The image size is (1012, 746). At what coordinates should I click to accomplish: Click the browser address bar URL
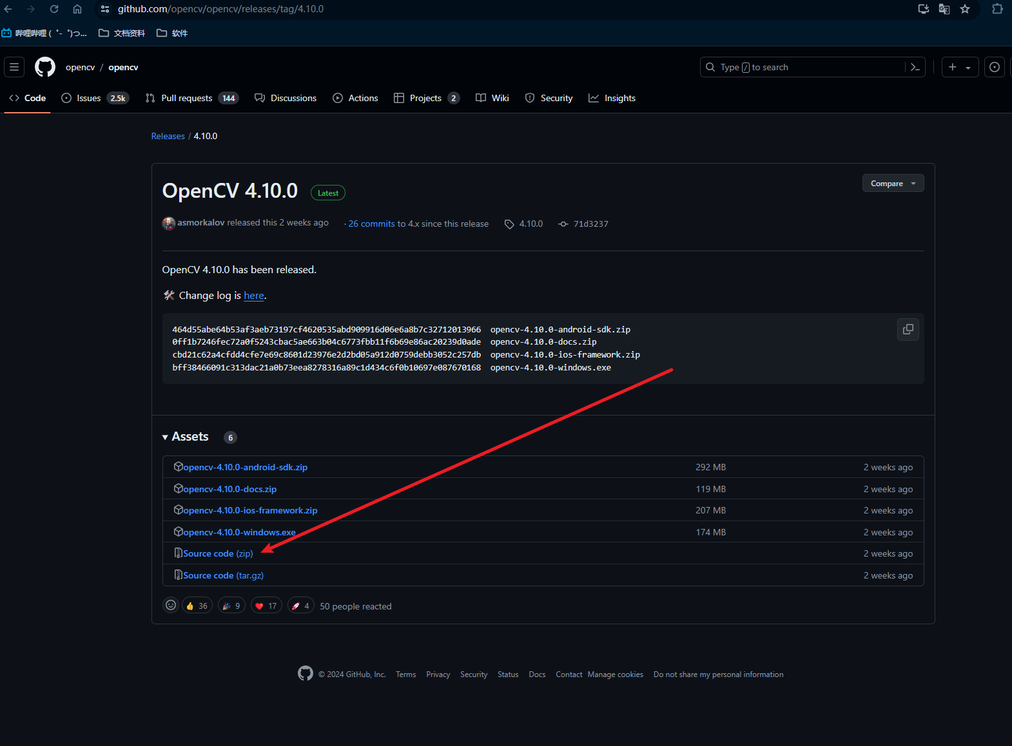(x=220, y=9)
